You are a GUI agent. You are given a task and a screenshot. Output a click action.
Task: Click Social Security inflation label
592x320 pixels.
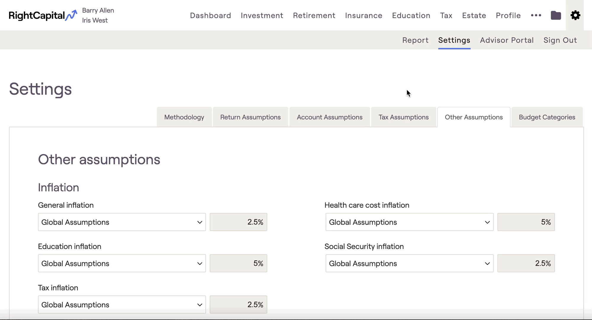364,246
